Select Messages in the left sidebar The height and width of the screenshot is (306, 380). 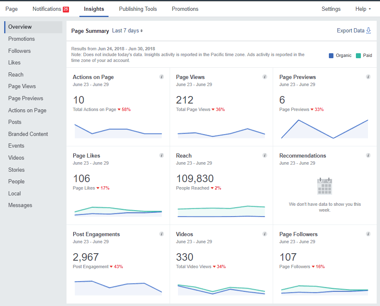[20, 205]
